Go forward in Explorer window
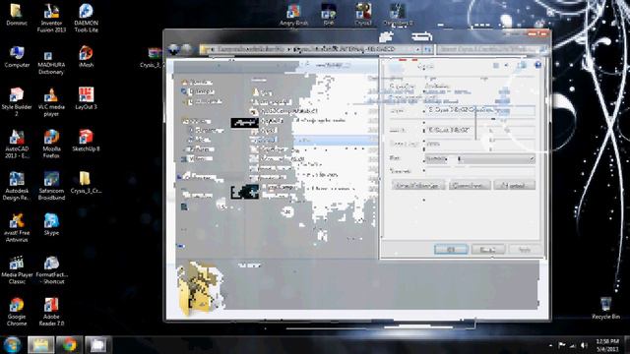The width and height of the screenshot is (630, 354). pyautogui.click(x=186, y=49)
